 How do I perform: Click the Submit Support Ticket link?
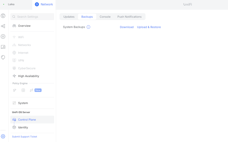click(25, 137)
